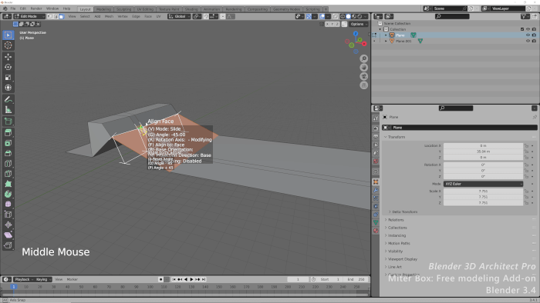The width and height of the screenshot is (540, 303).
Task: Select the Extrude Region tool
Action: point(8,133)
